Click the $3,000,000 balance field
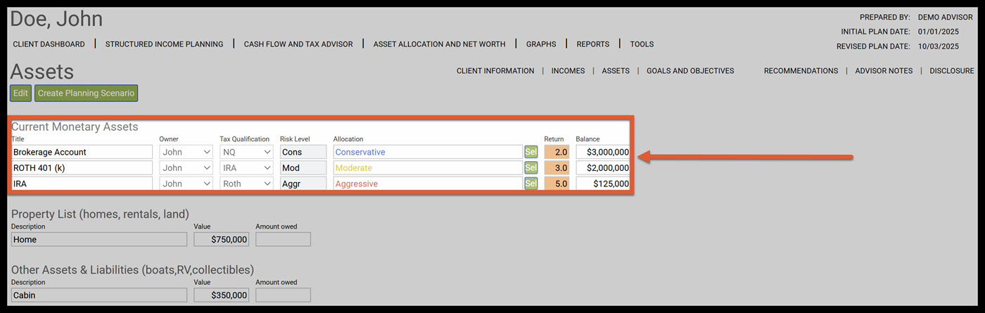The height and width of the screenshot is (313, 985). (603, 152)
